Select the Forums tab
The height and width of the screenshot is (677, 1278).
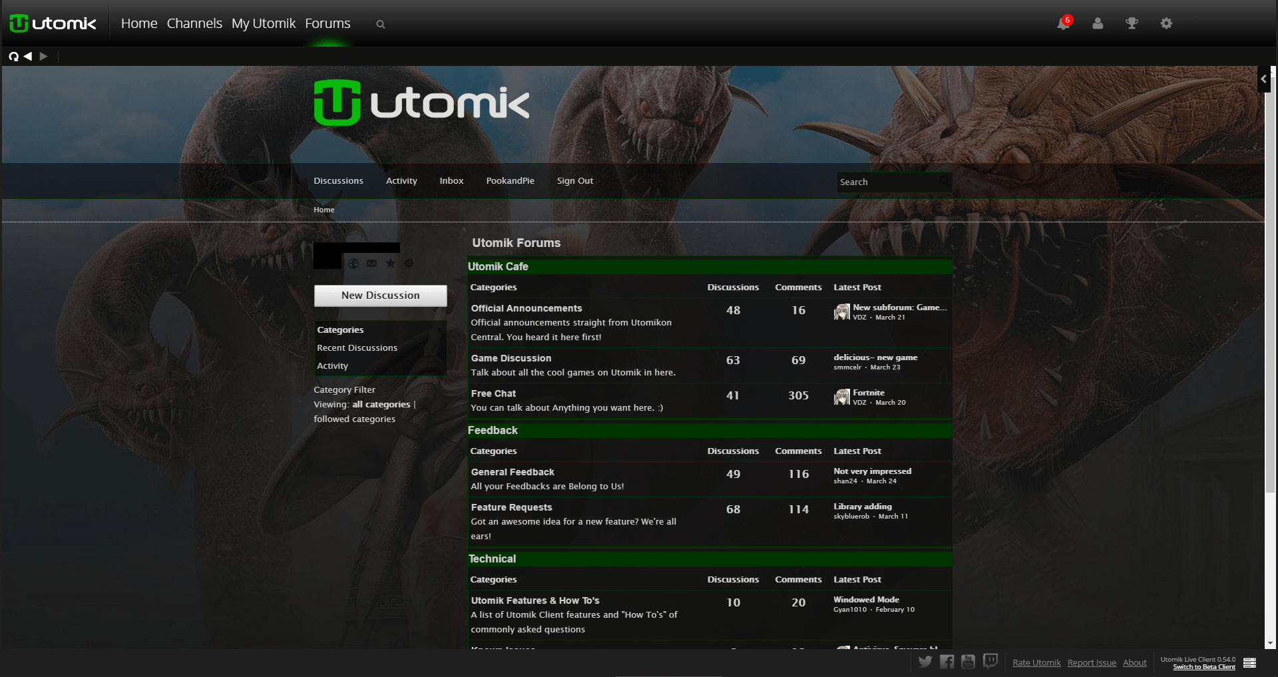point(327,23)
